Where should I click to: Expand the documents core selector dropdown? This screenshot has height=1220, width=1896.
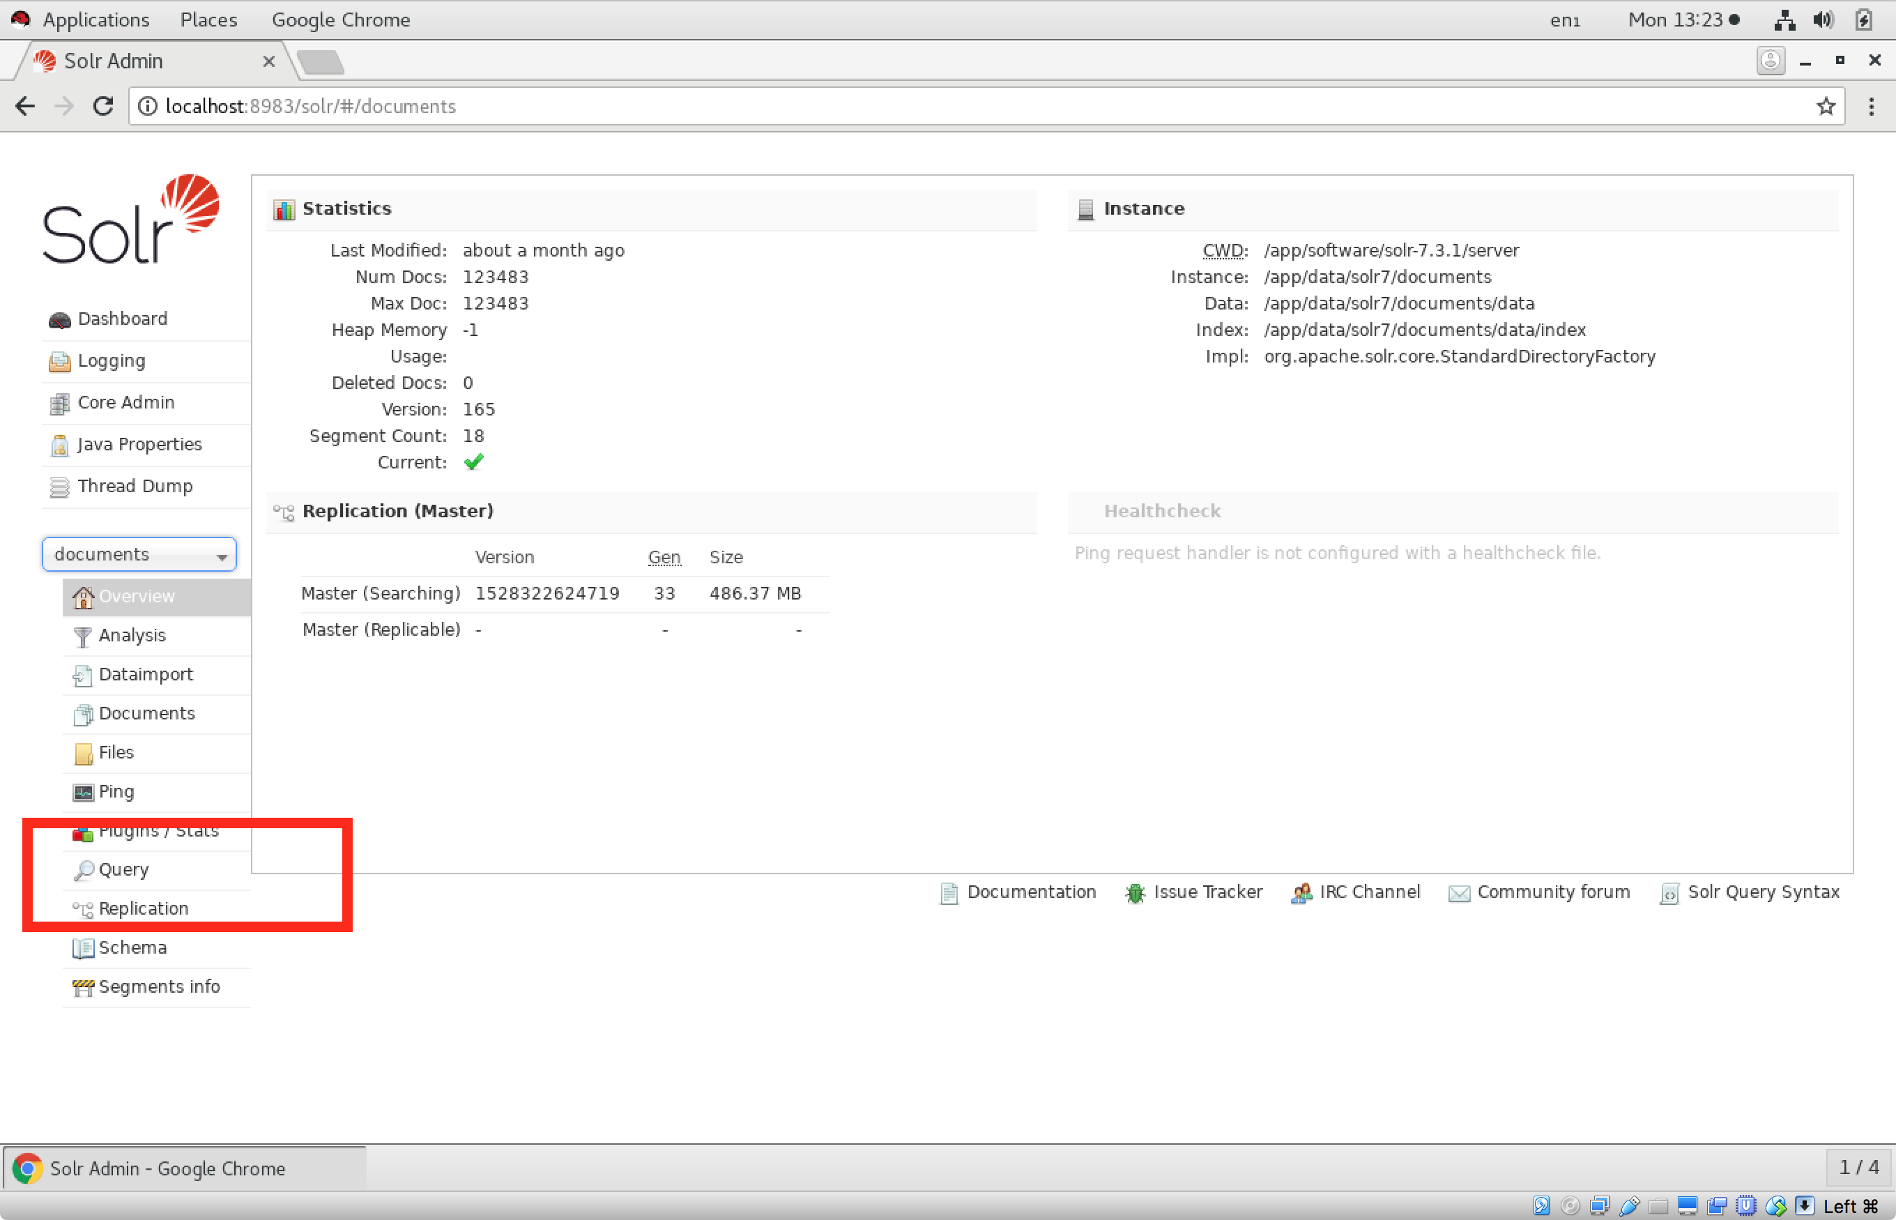tap(139, 554)
